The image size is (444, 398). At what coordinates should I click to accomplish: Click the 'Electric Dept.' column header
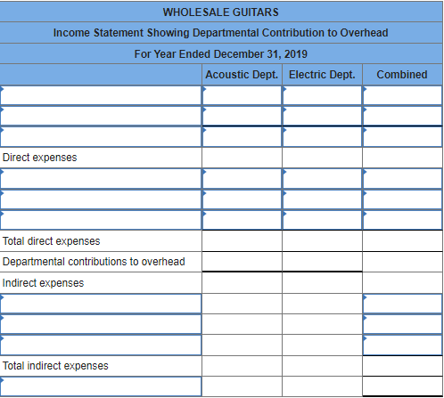[x=322, y=75]
